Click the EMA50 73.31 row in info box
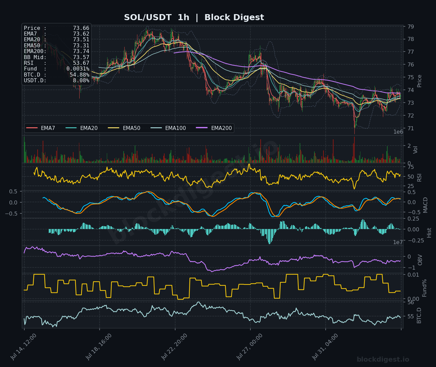This screenshot has width=436, height=367. pyautogui.click(x=56, y=45)
